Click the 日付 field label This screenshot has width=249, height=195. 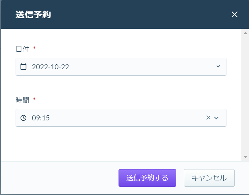pos(22,49)
